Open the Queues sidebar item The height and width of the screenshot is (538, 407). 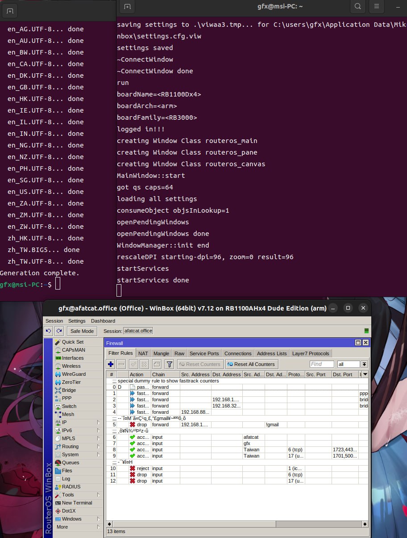71,462
